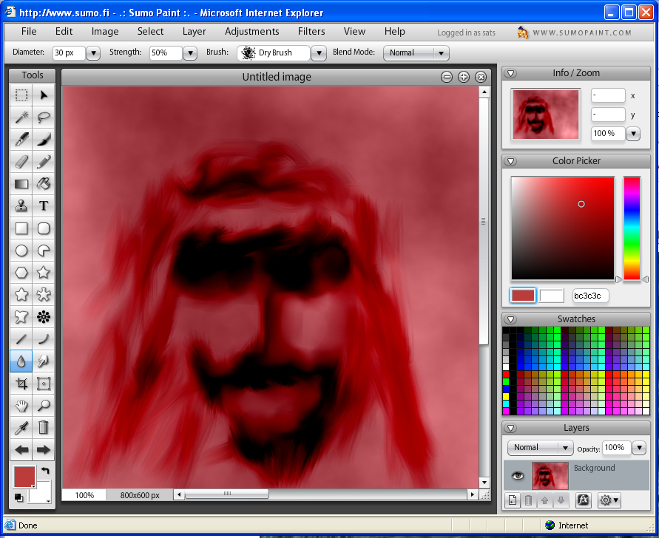Activate the Crop tool
Viewport: 659px width, 538px height.
pos(21,384)
